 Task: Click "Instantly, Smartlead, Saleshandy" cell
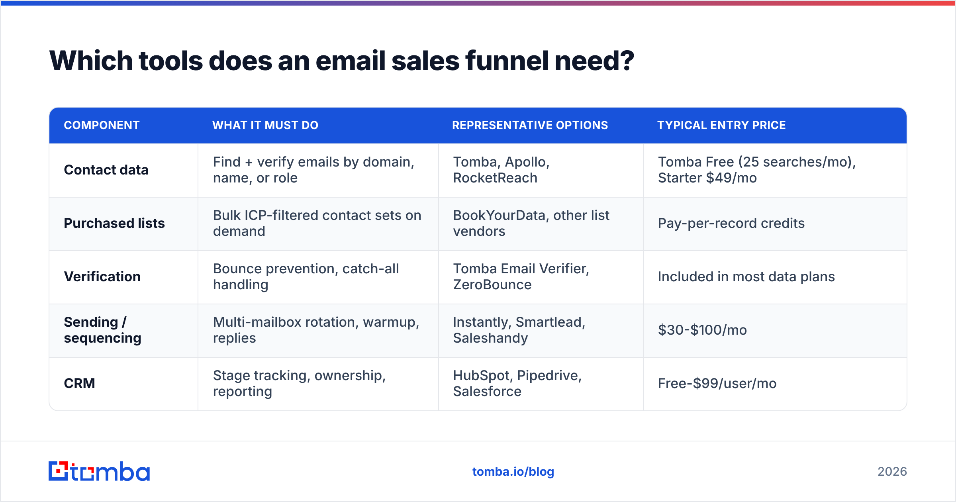[x=541, y=330]
